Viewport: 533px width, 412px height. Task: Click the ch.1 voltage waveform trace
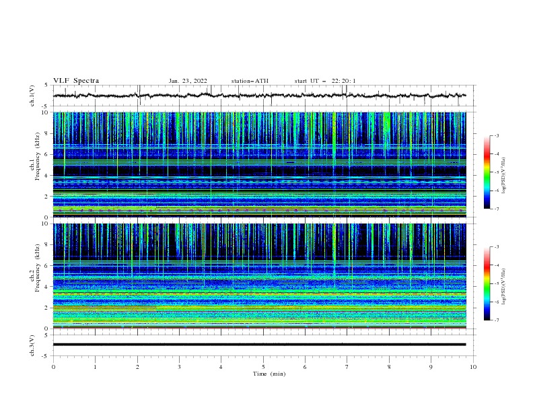tap(259, 96)
